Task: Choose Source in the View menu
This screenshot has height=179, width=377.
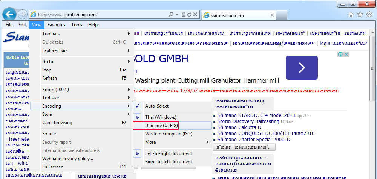Action: [x=81, y=134]
